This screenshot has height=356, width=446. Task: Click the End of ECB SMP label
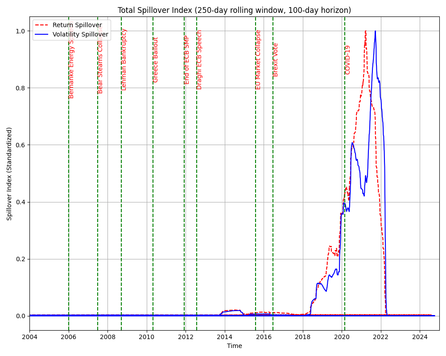(187, 60)
